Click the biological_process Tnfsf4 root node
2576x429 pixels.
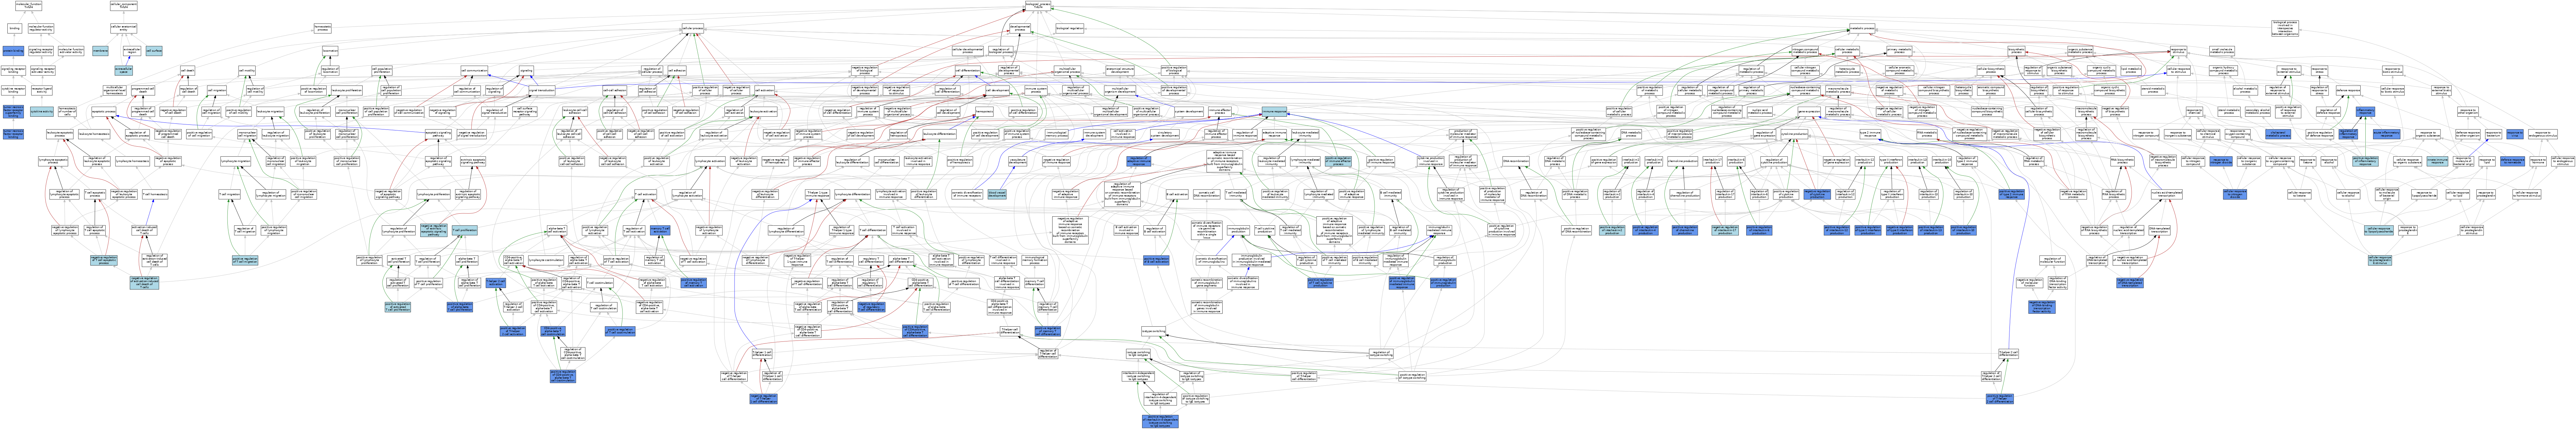(1038, 6)
